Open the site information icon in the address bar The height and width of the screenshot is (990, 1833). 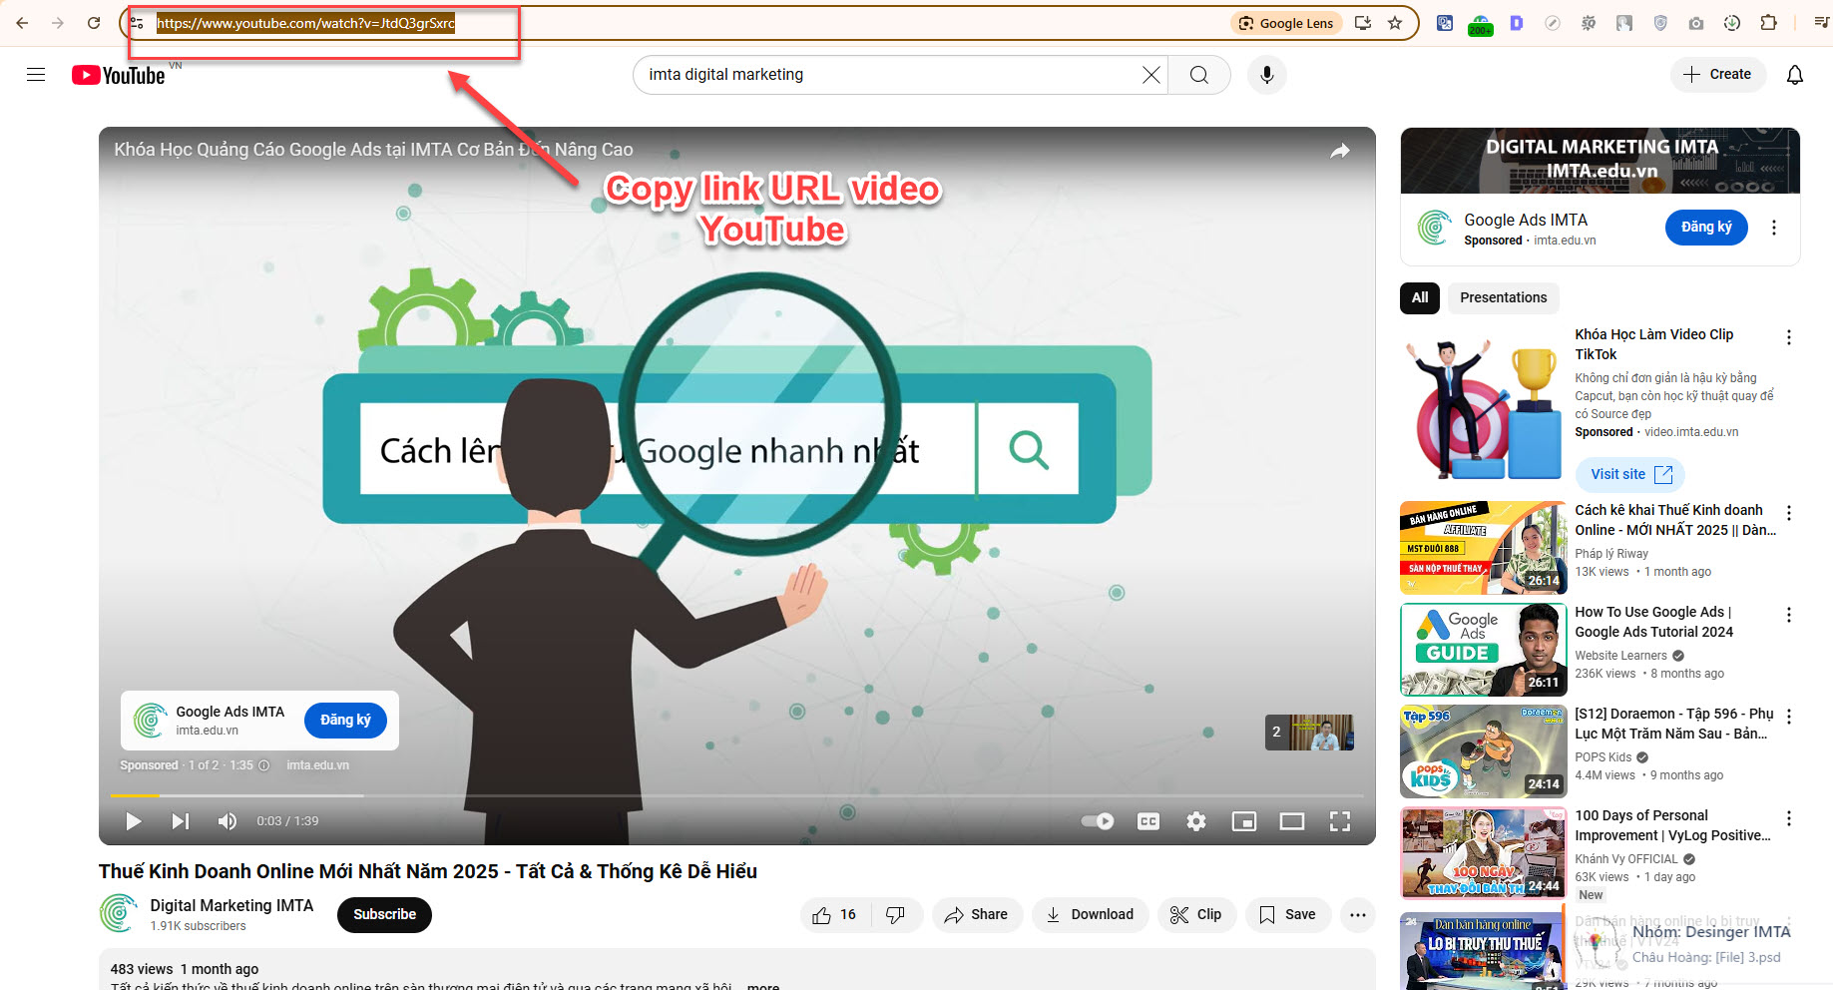(138, 23)
